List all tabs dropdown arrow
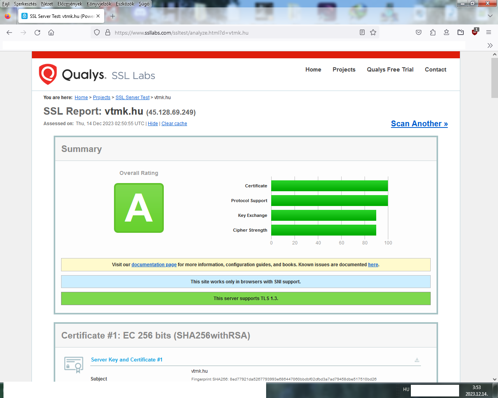Viewport: 498px width, 398px height. click(x=490, y=16)
